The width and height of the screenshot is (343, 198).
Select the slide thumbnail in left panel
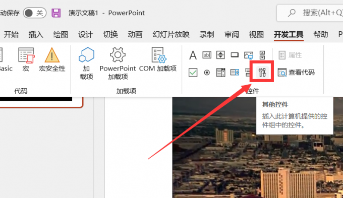click(x=41, y=102)
